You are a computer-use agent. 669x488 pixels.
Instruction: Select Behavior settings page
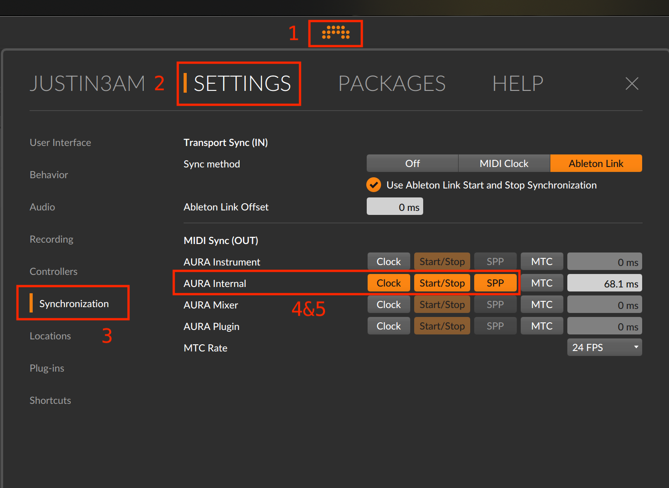click(49, 175)
